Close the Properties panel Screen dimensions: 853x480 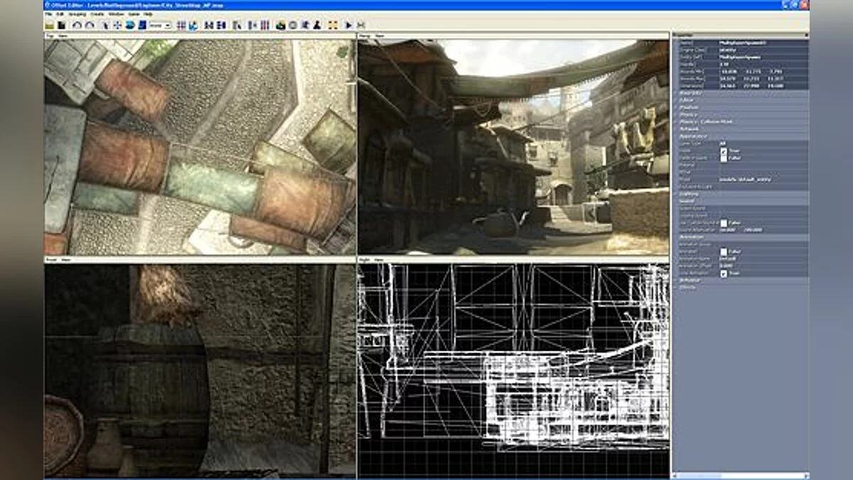tap(806, 35)
